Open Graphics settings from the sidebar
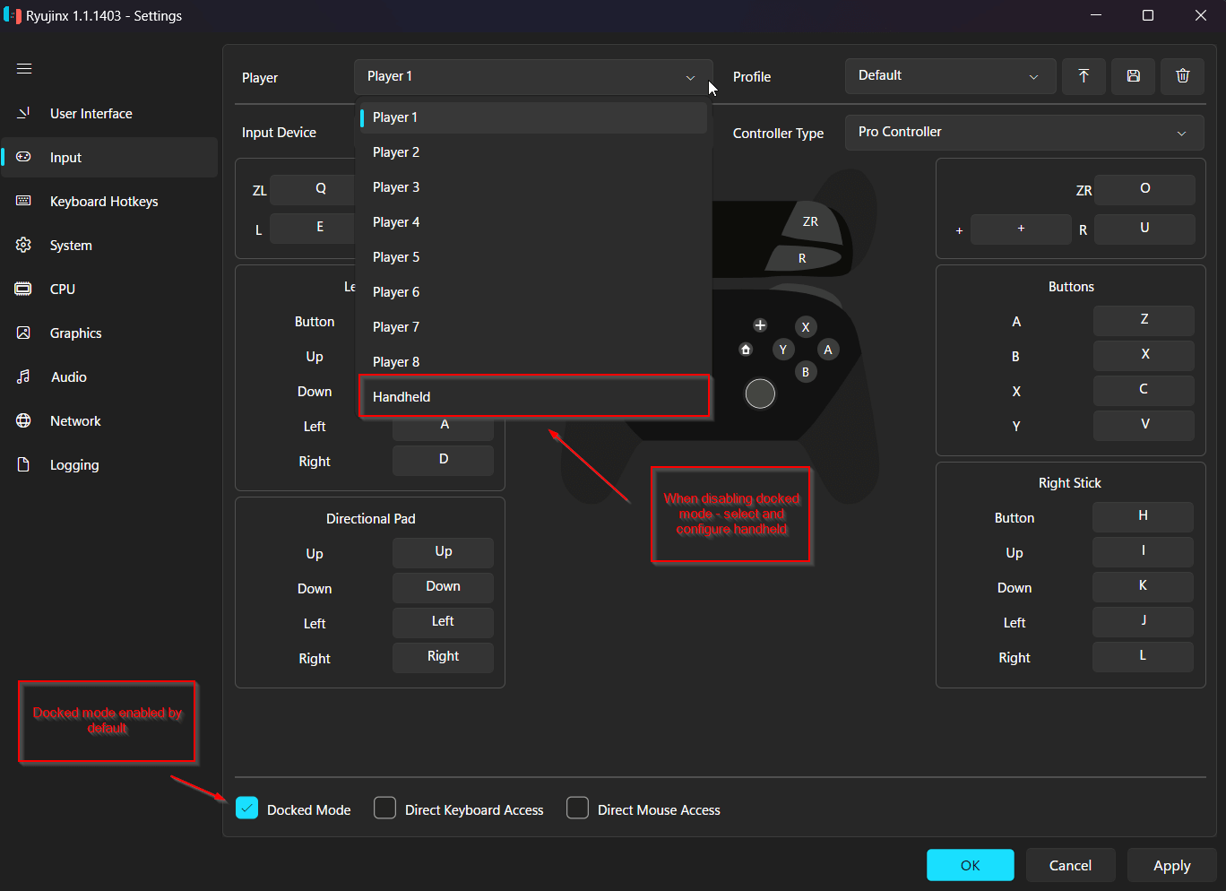 pyautogui.click(x=75, y=333)
